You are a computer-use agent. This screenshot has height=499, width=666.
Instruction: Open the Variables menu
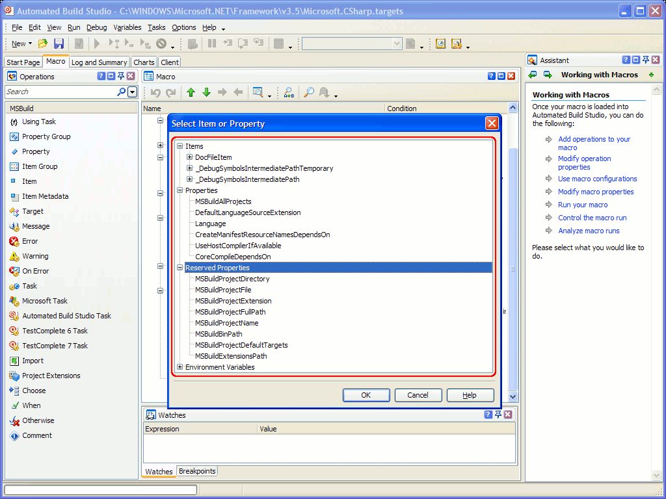pos(127,27)
